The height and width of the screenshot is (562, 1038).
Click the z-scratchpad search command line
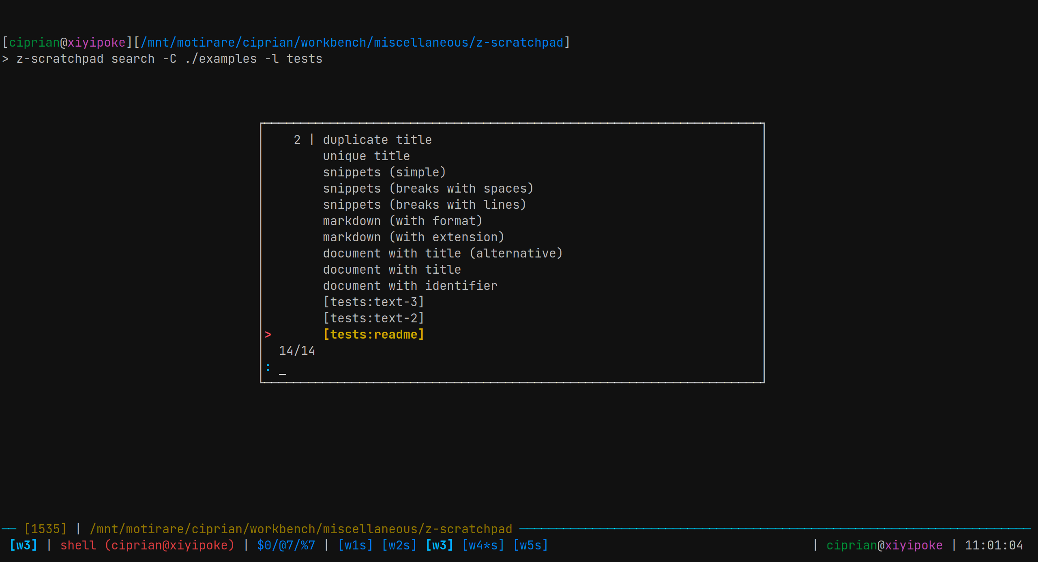click(x=169, y=59)
